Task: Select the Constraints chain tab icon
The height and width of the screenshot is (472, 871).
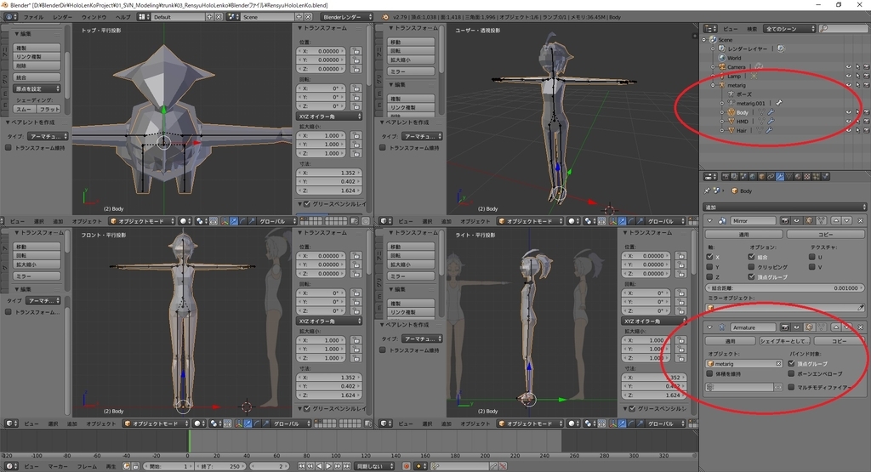Action: point(771,177)
